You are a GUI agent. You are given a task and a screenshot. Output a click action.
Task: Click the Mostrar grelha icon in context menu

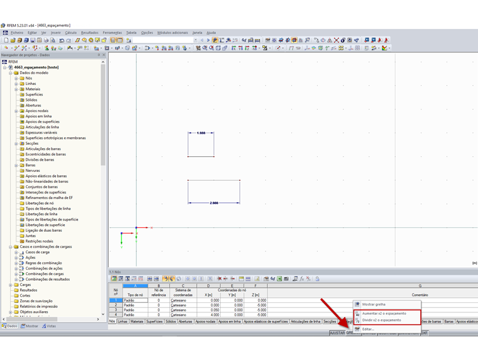pyautogui.click(x=357, y=304)
